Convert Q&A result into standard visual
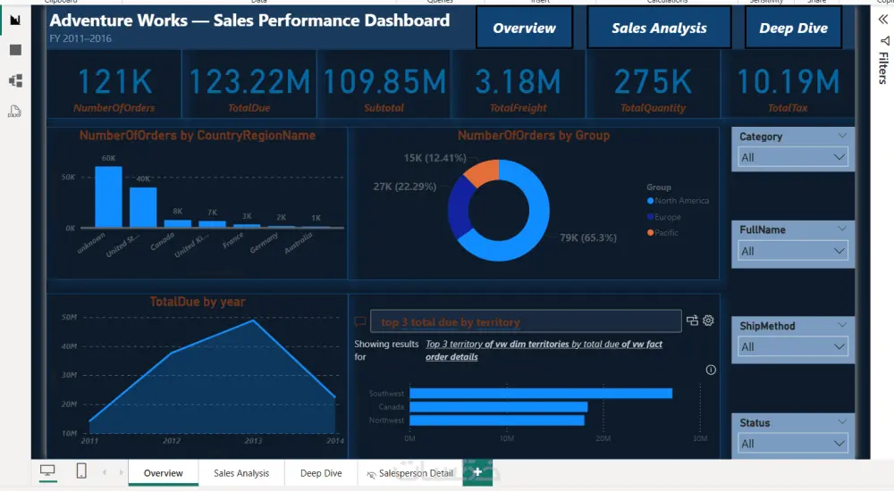The width and height of the screenshot is (894, 491). click(x=692, y=320)
